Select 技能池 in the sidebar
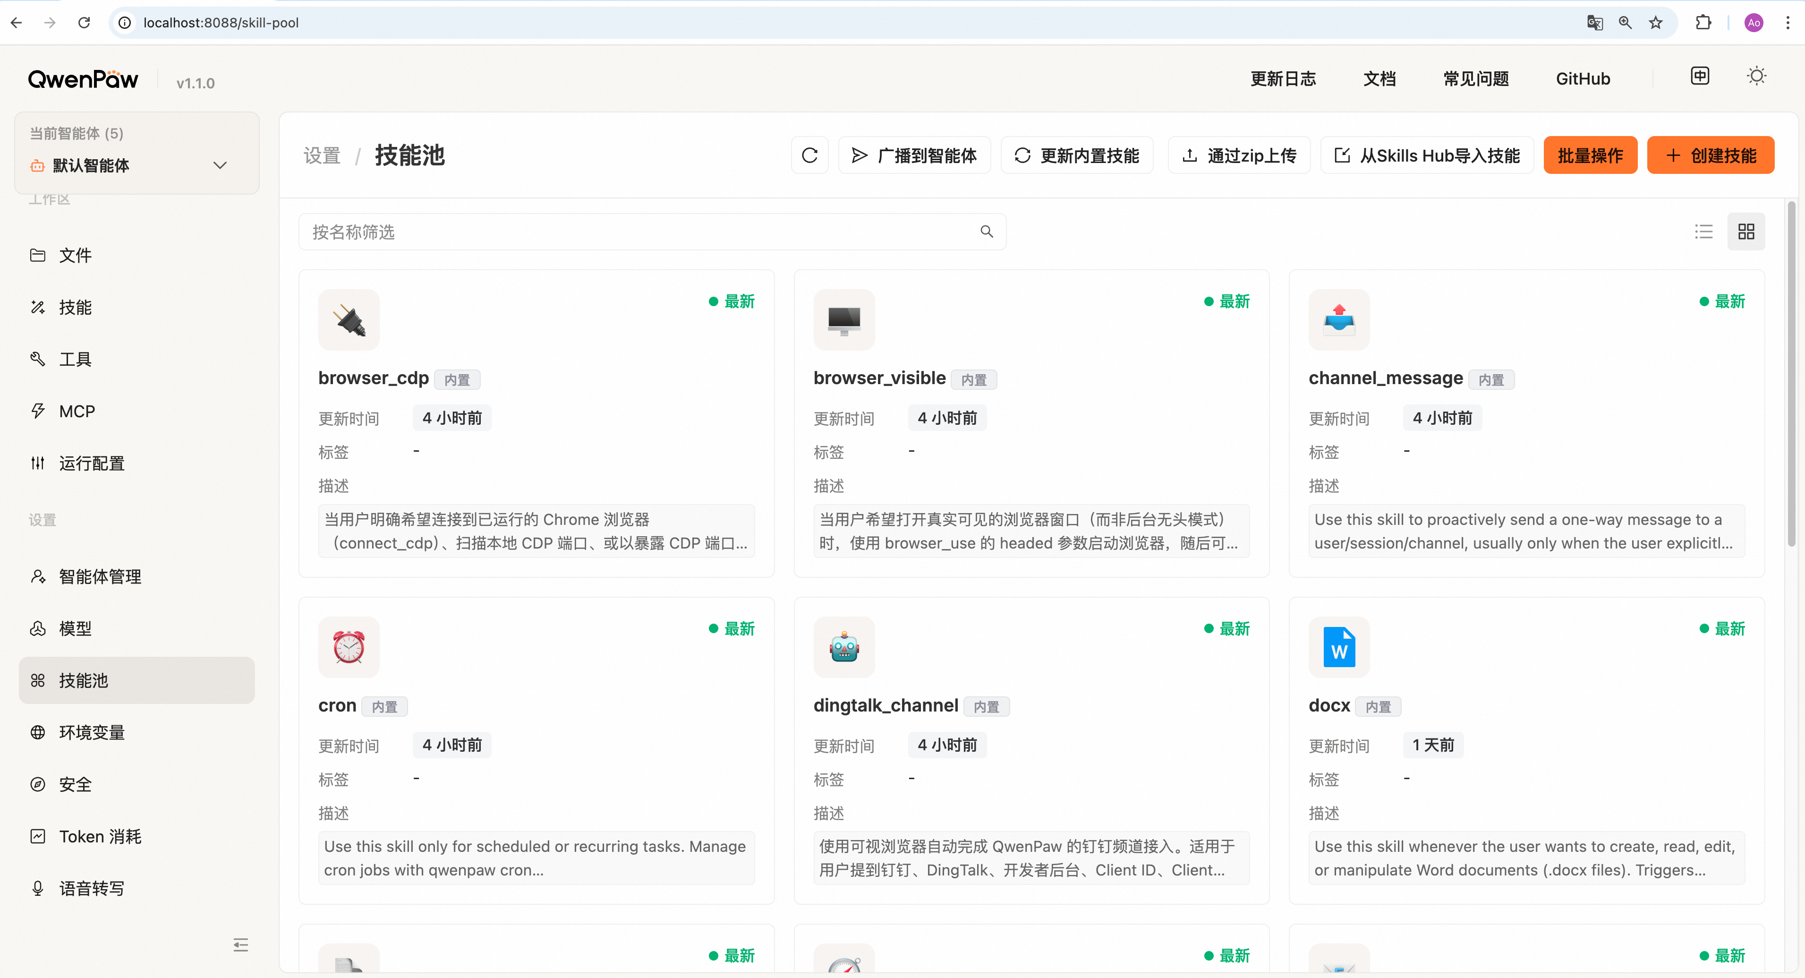Image resolution: width=1805 pixels, height=978 pixels. pos(136,680)
